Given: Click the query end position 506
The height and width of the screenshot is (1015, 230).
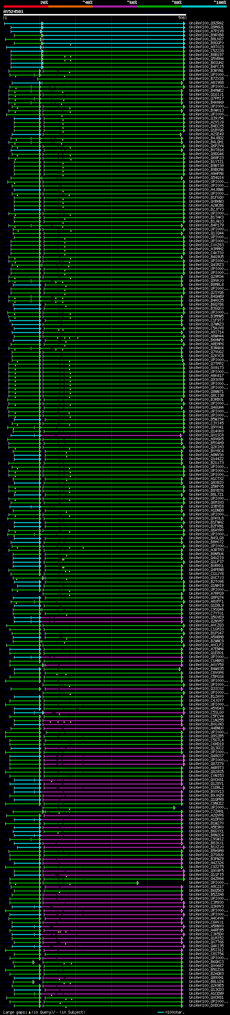Looking at the screenshot, I should (181, 18).
